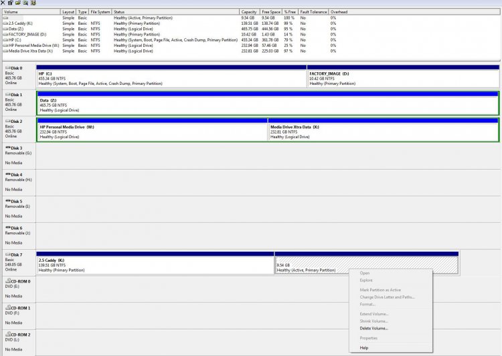
Task: Select the drive icon beside HP Personal Media Drive (W:)
Action: tap(5, 45)
